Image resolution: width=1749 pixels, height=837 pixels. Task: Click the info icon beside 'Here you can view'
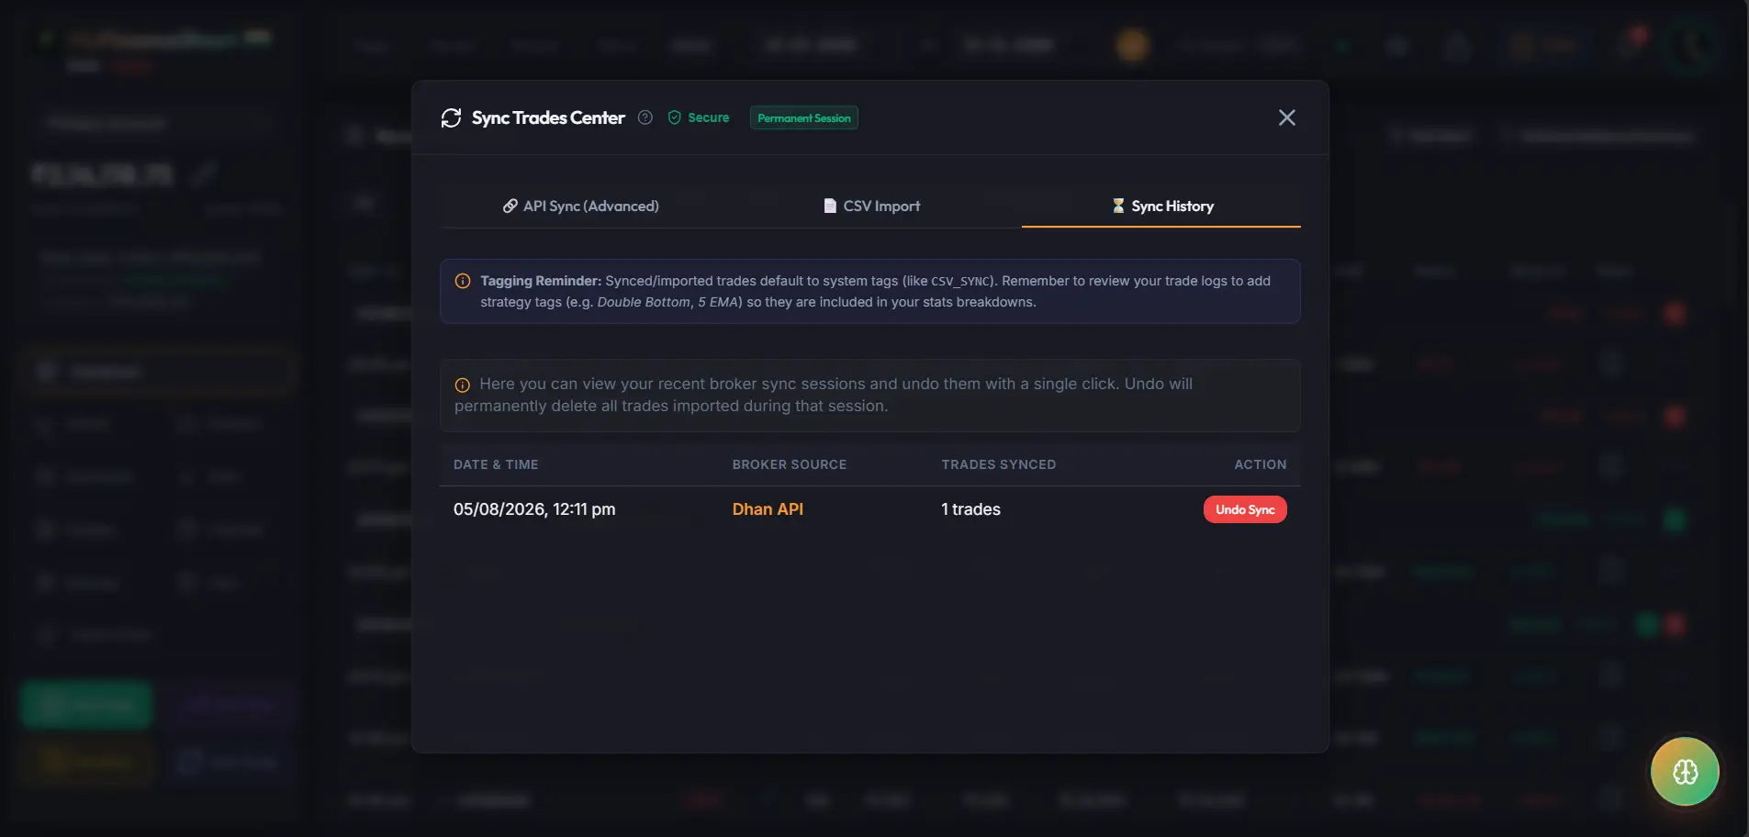(463, 385)
